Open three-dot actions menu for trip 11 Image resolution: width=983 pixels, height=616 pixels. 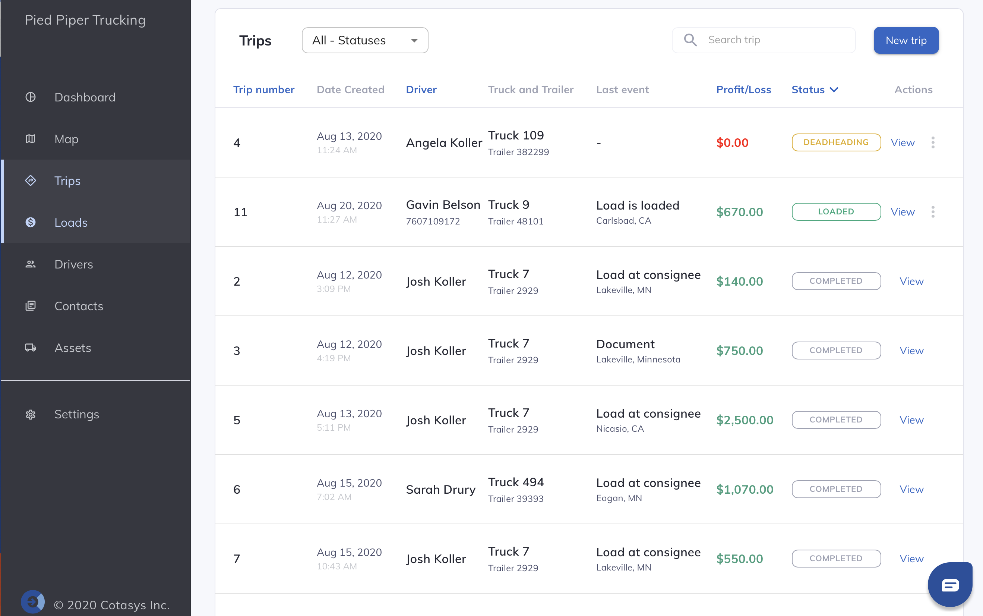tap(933, 212)
